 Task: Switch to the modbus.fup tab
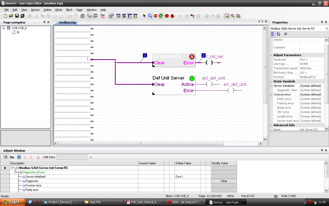(x=67, y=22)
